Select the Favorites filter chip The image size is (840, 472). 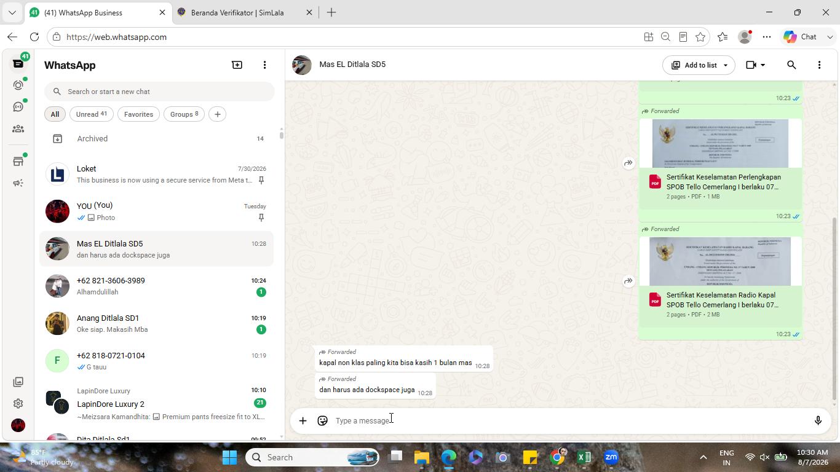coord(138,114)
